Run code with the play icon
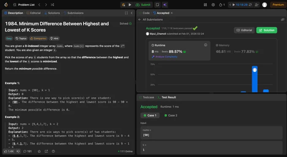287x157 pixels. tap(130, 5)
